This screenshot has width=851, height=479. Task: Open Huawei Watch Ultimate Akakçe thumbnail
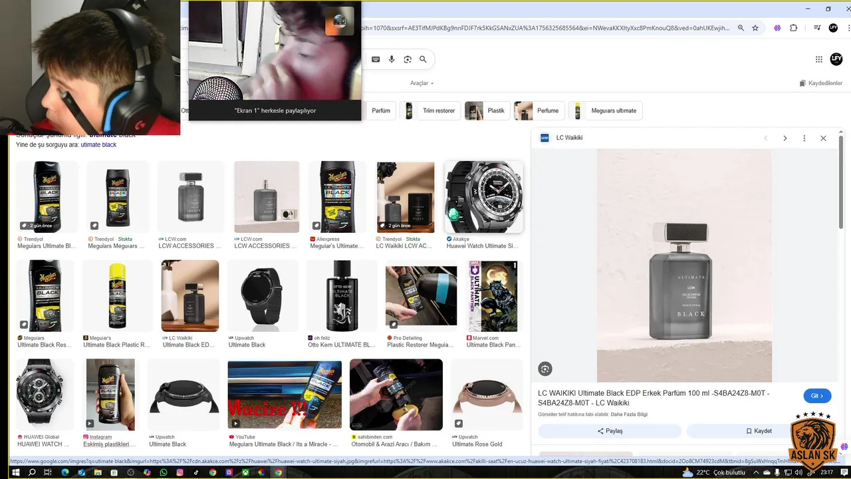click(484, 197)
